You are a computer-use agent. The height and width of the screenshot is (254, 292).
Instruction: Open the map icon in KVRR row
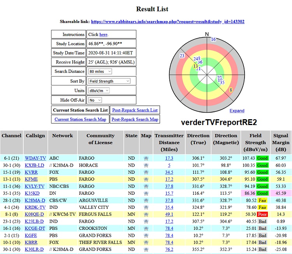[146, 172]
